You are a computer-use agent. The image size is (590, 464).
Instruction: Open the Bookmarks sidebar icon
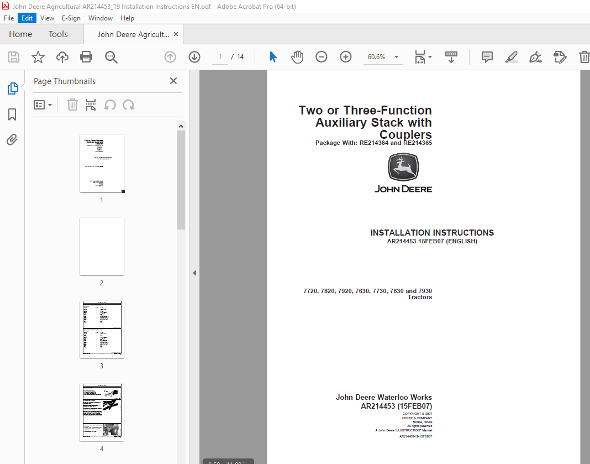tap(12, 114)
